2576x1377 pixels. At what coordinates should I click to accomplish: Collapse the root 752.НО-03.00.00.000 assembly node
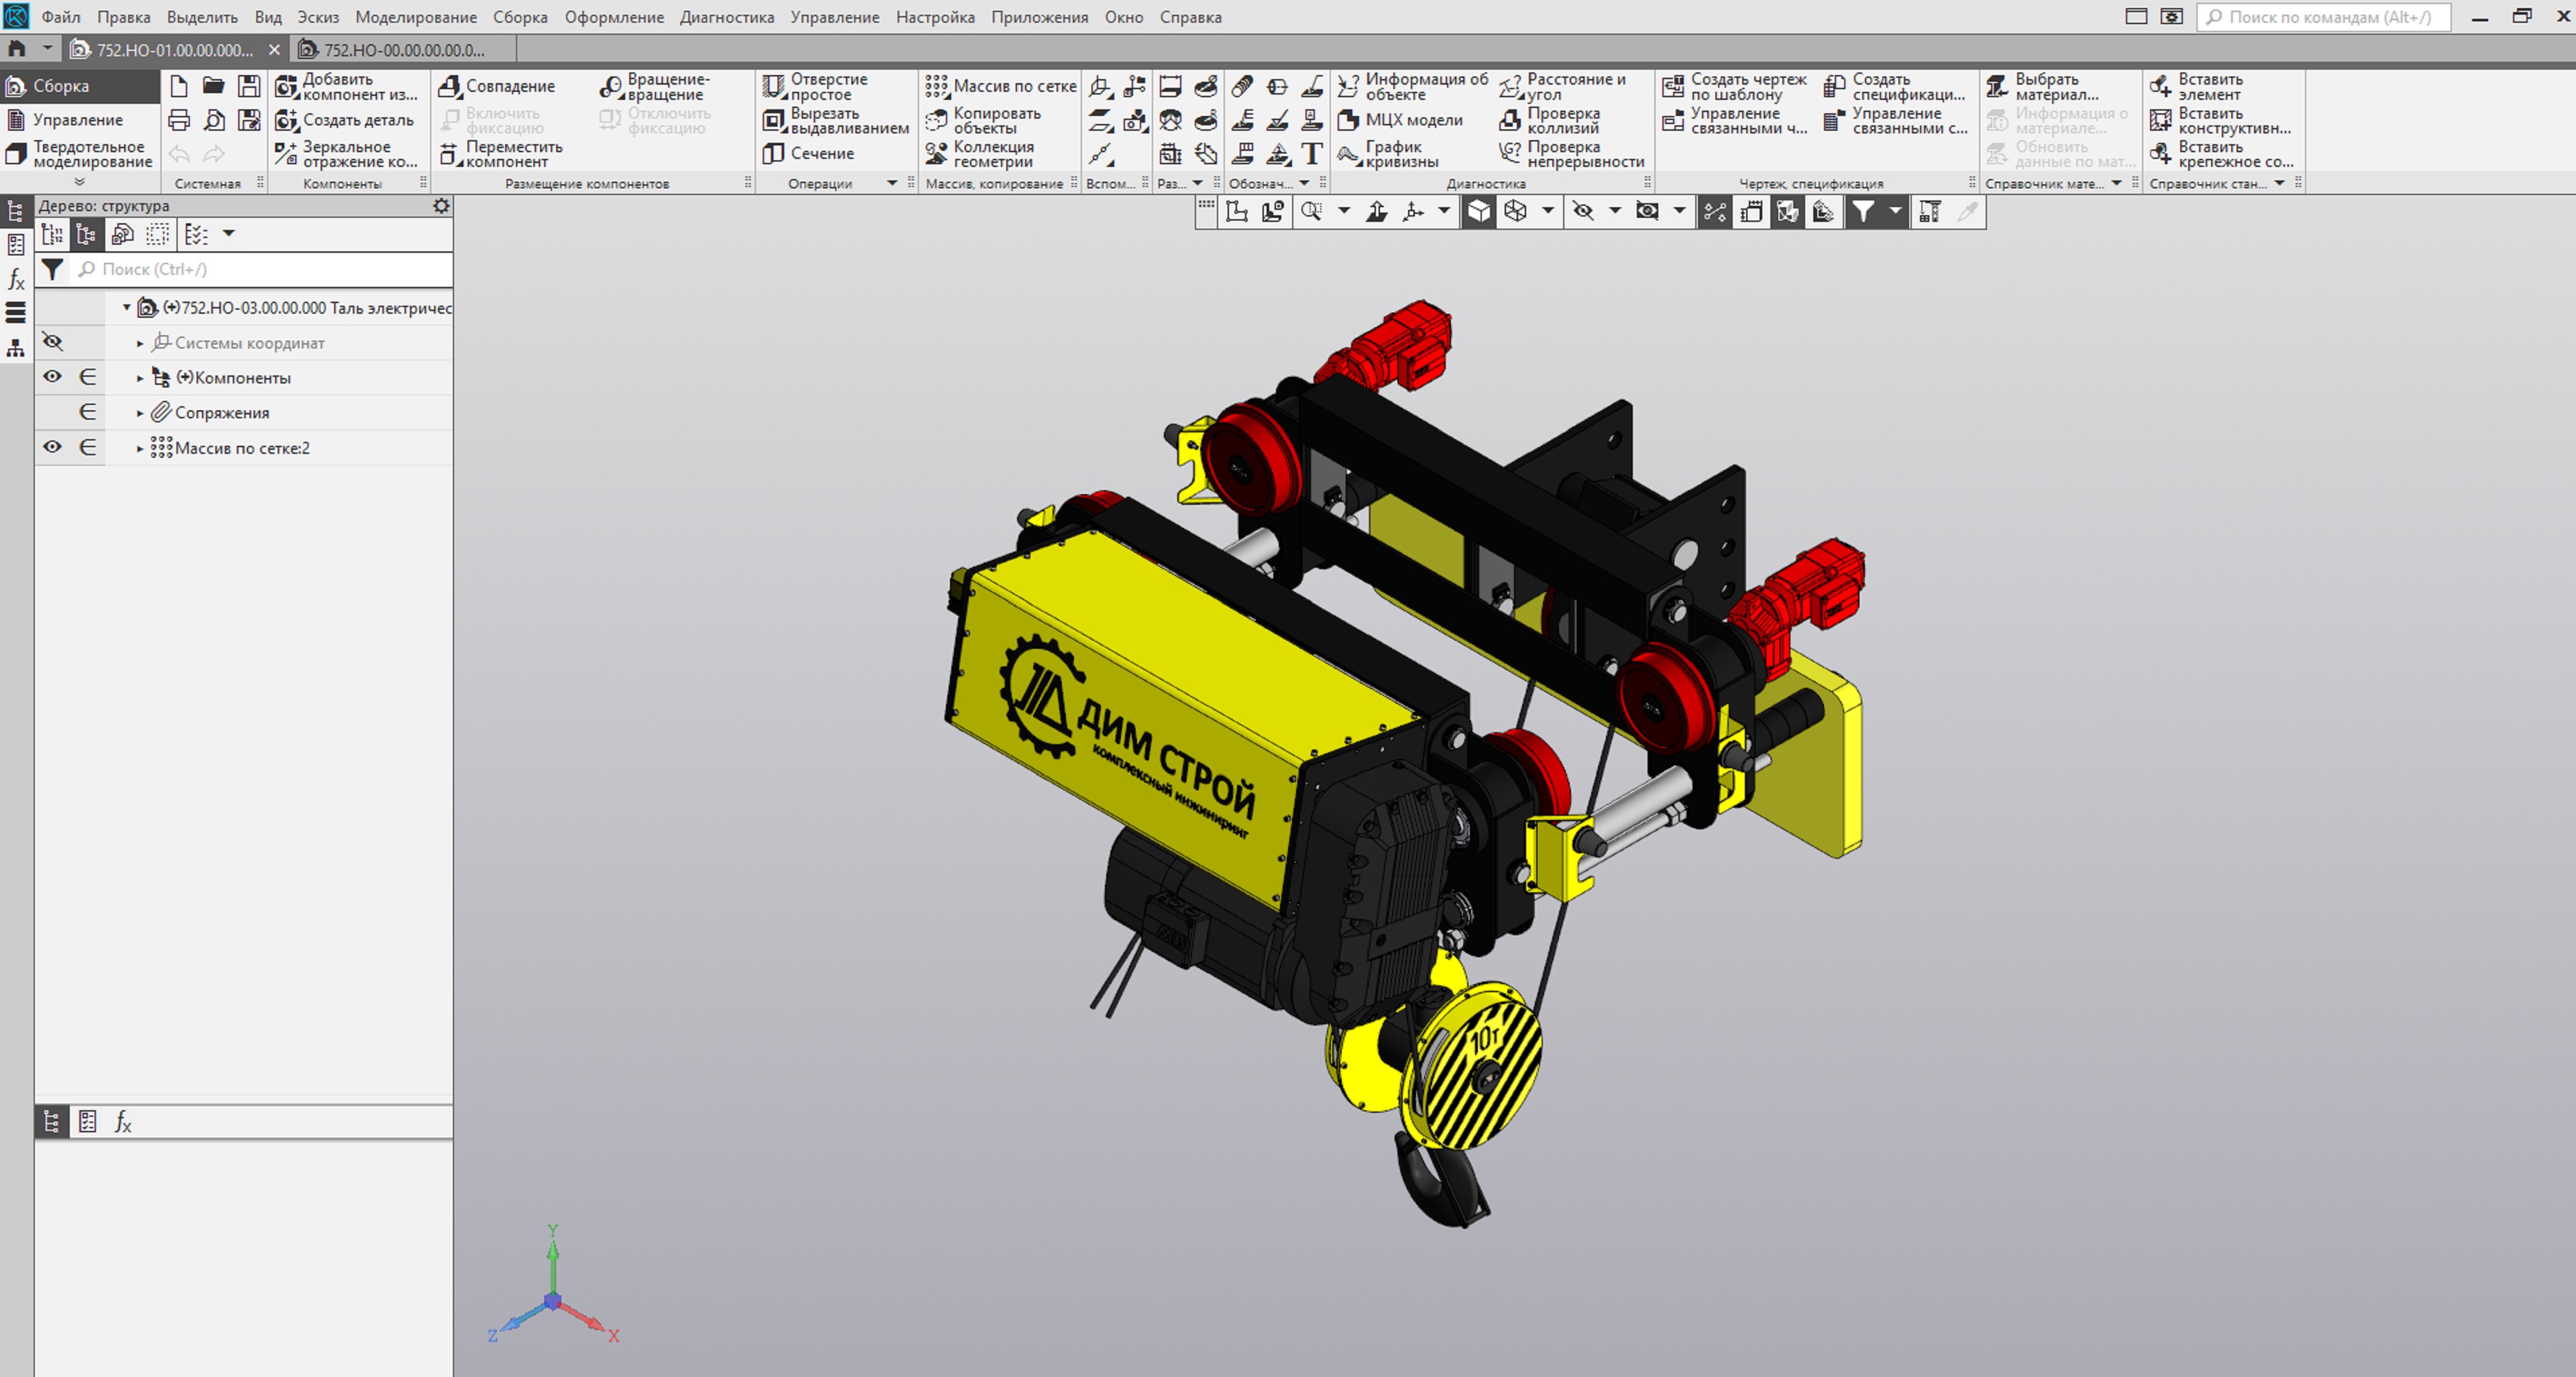[x=126, y=308]
